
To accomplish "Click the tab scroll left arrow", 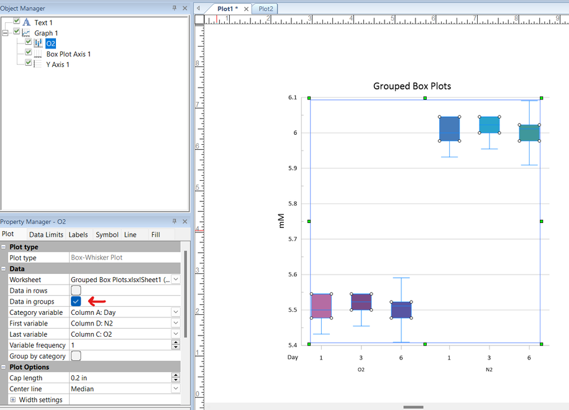I will point(198,9).
